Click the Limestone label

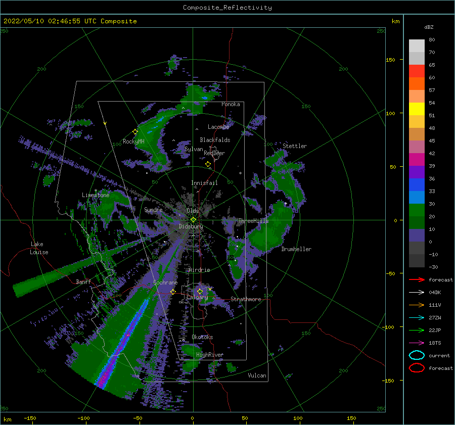(96, 195)
